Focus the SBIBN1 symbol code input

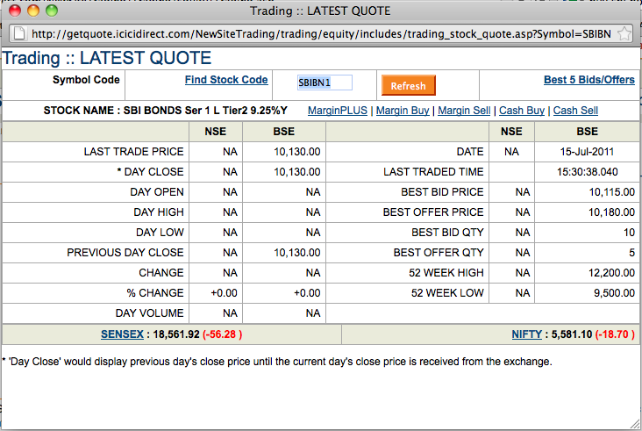[325, 83]
